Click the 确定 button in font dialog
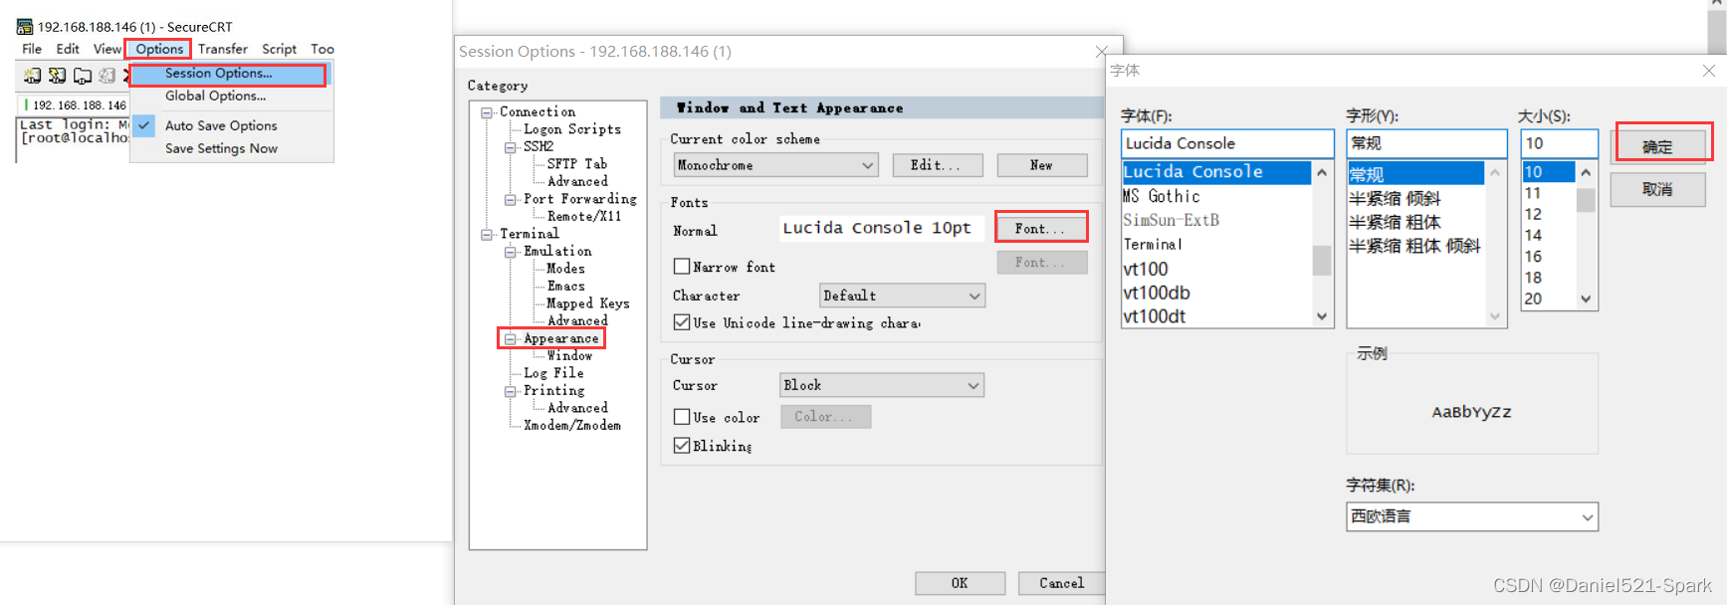Screen dimensions: 1727x605 [x=1659, y=146]
